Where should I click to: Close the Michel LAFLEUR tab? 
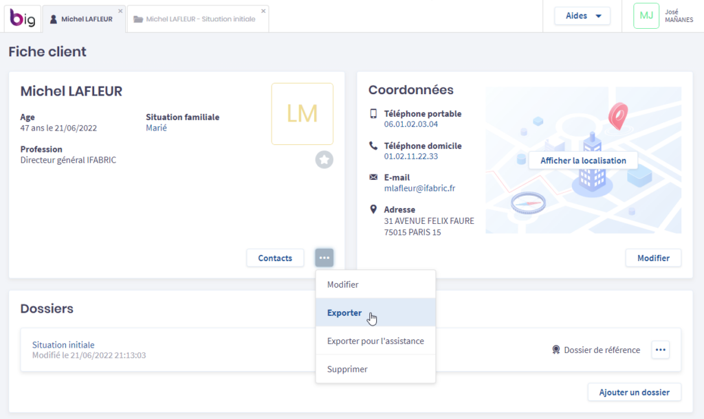pyautogui.click(x=121, y=11)
